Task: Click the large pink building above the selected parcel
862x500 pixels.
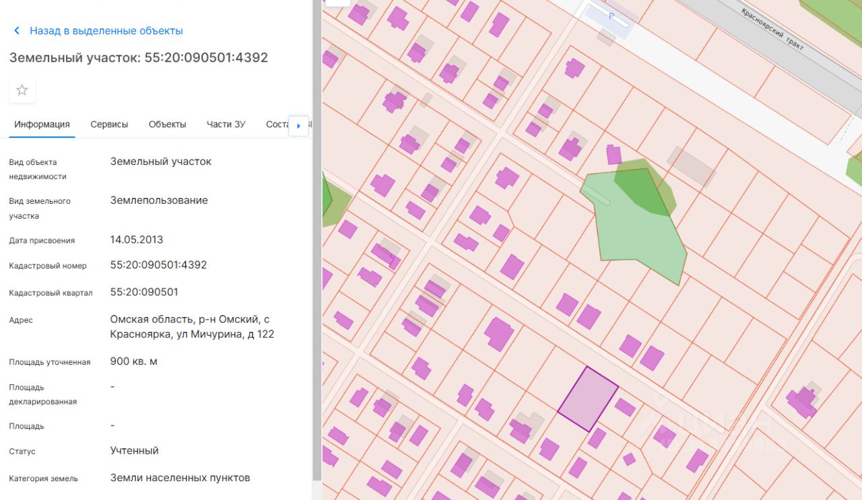Action: click(x=499, y=334)
